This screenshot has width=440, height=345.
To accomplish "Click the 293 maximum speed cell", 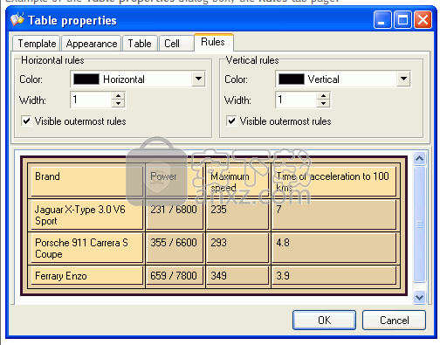I will tap(238, 248).
